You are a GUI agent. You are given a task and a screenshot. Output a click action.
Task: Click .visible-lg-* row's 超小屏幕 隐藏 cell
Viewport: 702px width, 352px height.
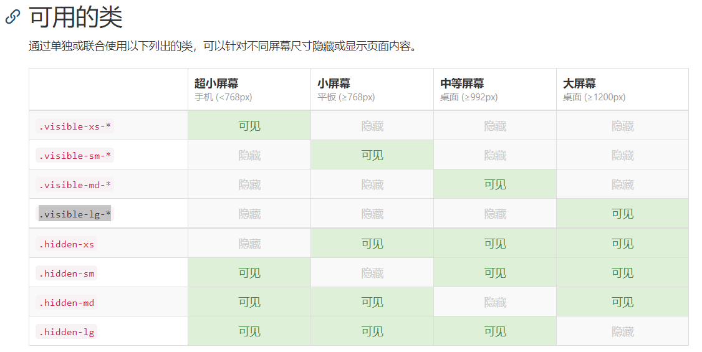[249, 214]
